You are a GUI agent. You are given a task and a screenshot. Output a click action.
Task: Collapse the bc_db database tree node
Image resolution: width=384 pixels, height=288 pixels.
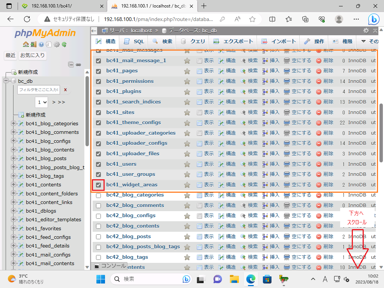[6, 81]
